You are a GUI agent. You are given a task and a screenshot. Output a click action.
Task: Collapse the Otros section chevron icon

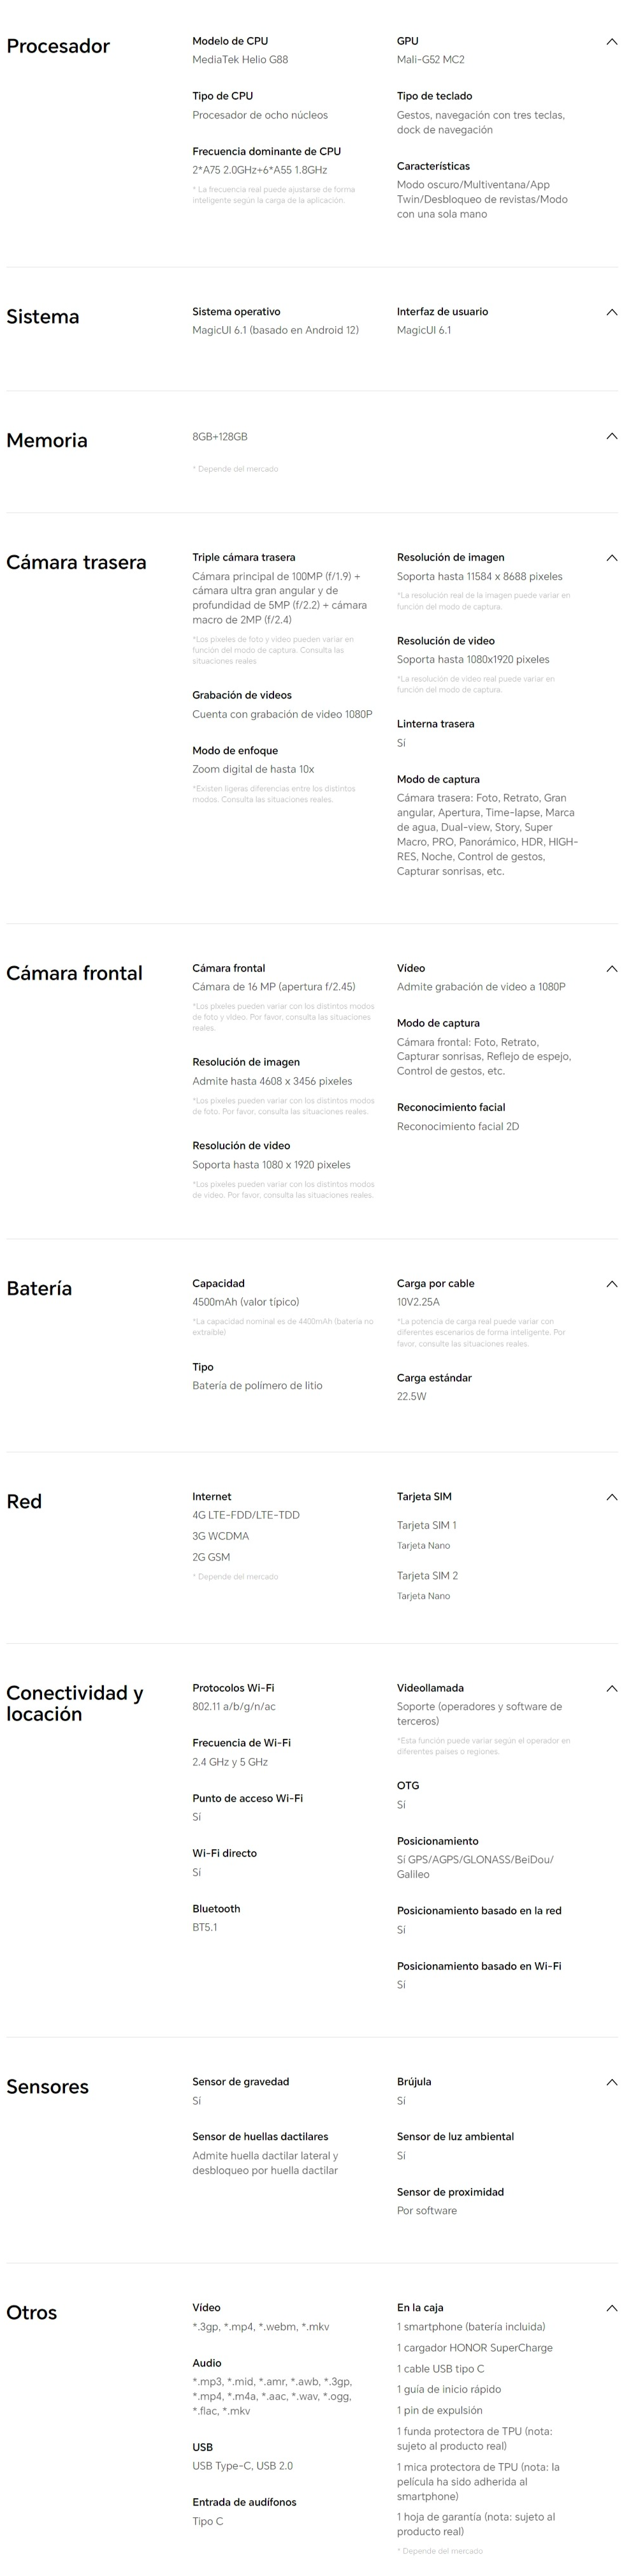pyautogui.click(x=612, y=2308)
